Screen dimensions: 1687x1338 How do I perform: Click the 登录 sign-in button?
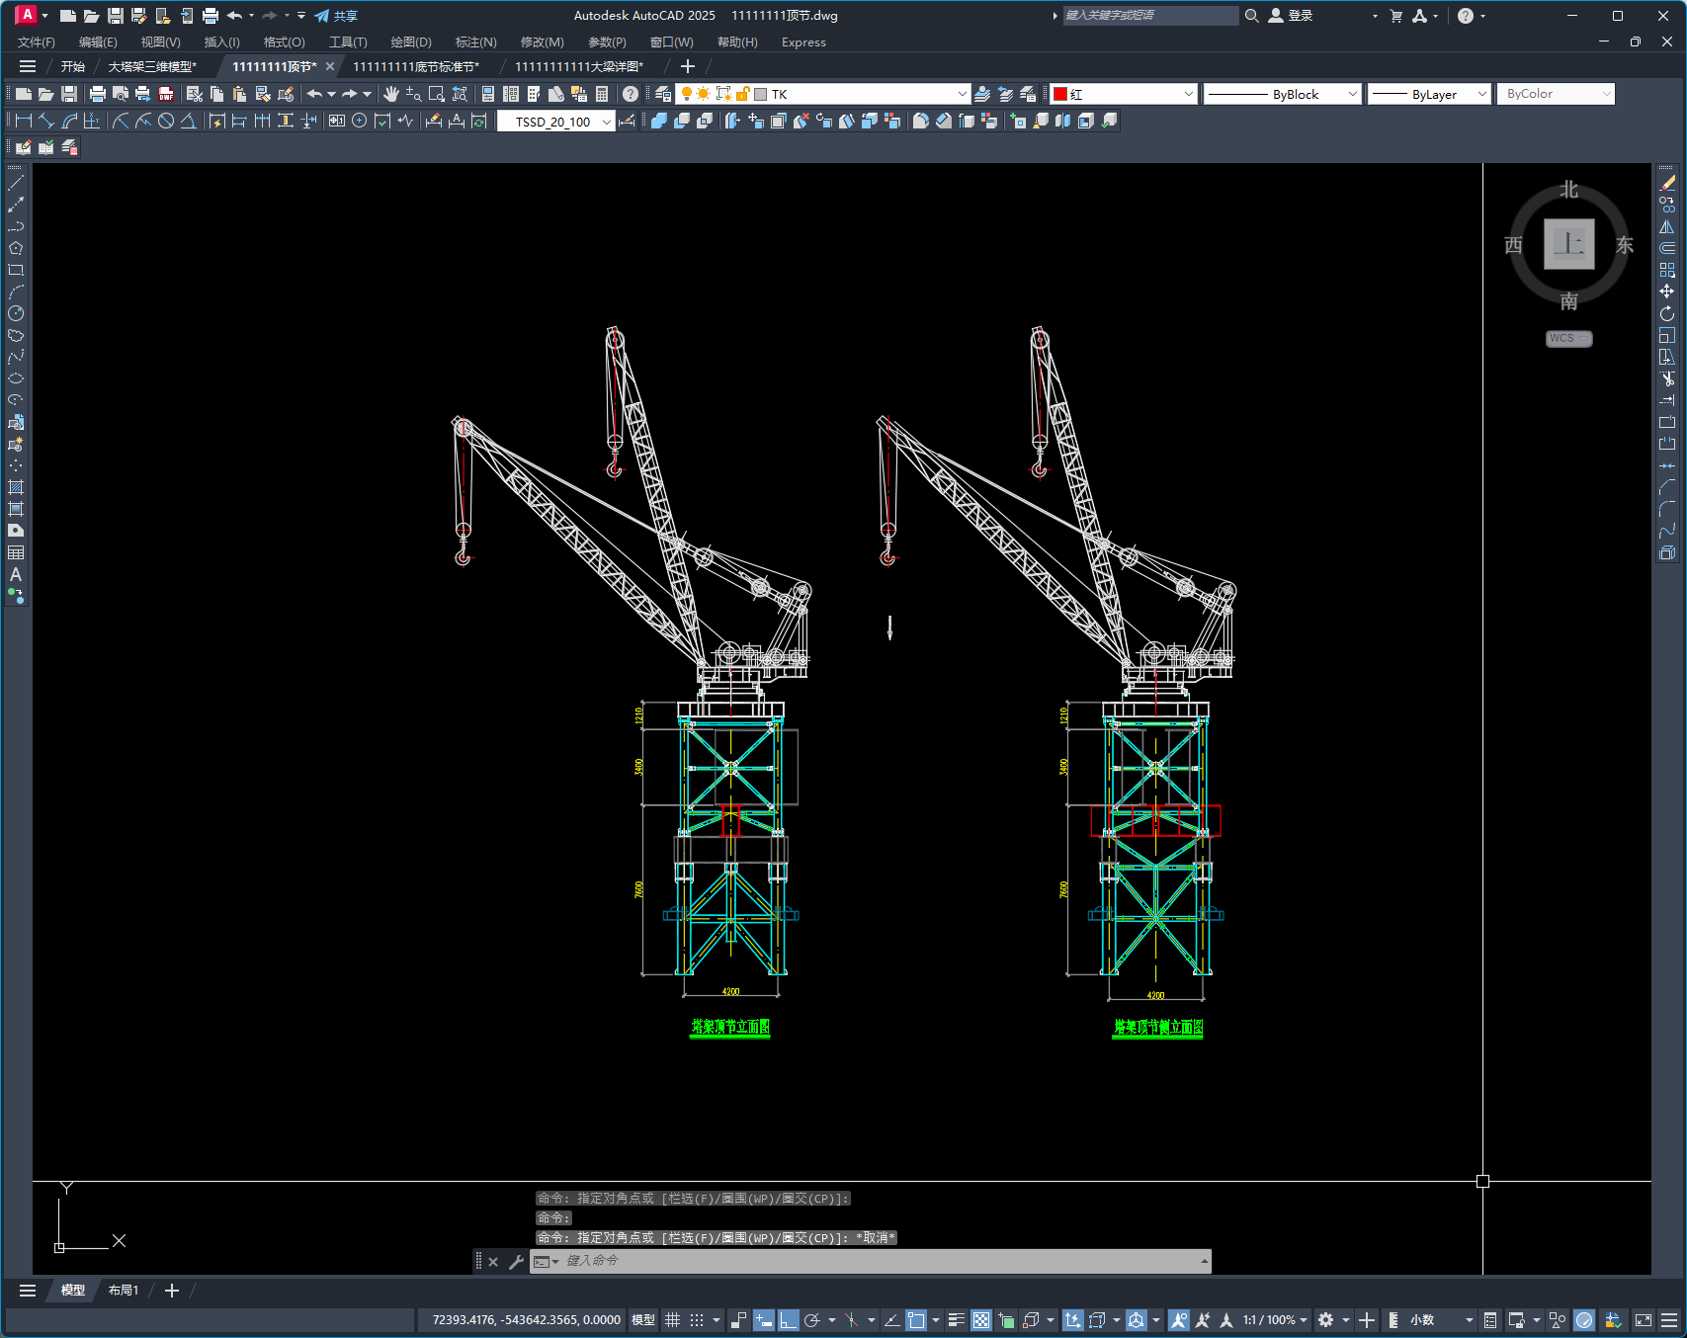[x=1291, y=16]
